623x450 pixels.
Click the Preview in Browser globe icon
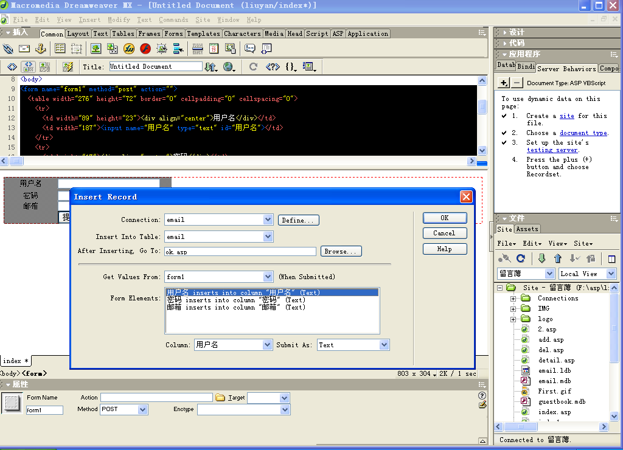point(229,67)
